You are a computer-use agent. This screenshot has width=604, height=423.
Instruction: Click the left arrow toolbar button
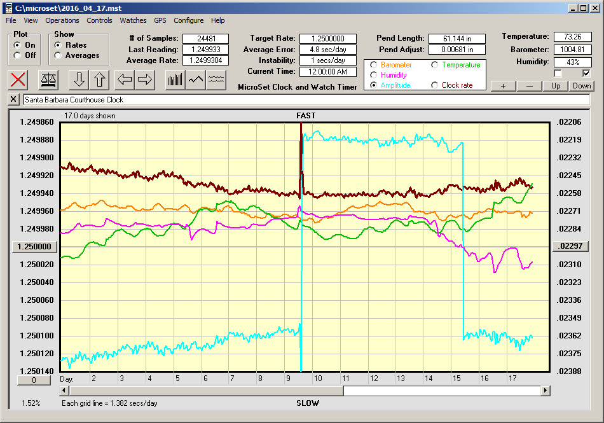click(125, 80)
